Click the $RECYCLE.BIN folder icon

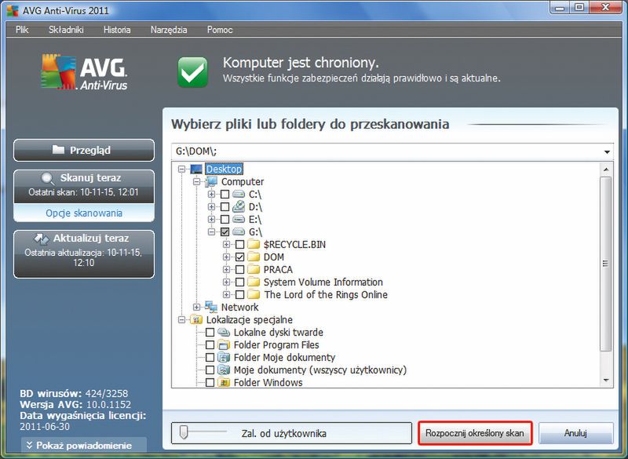pyautogui.click(x=254, y=244)
